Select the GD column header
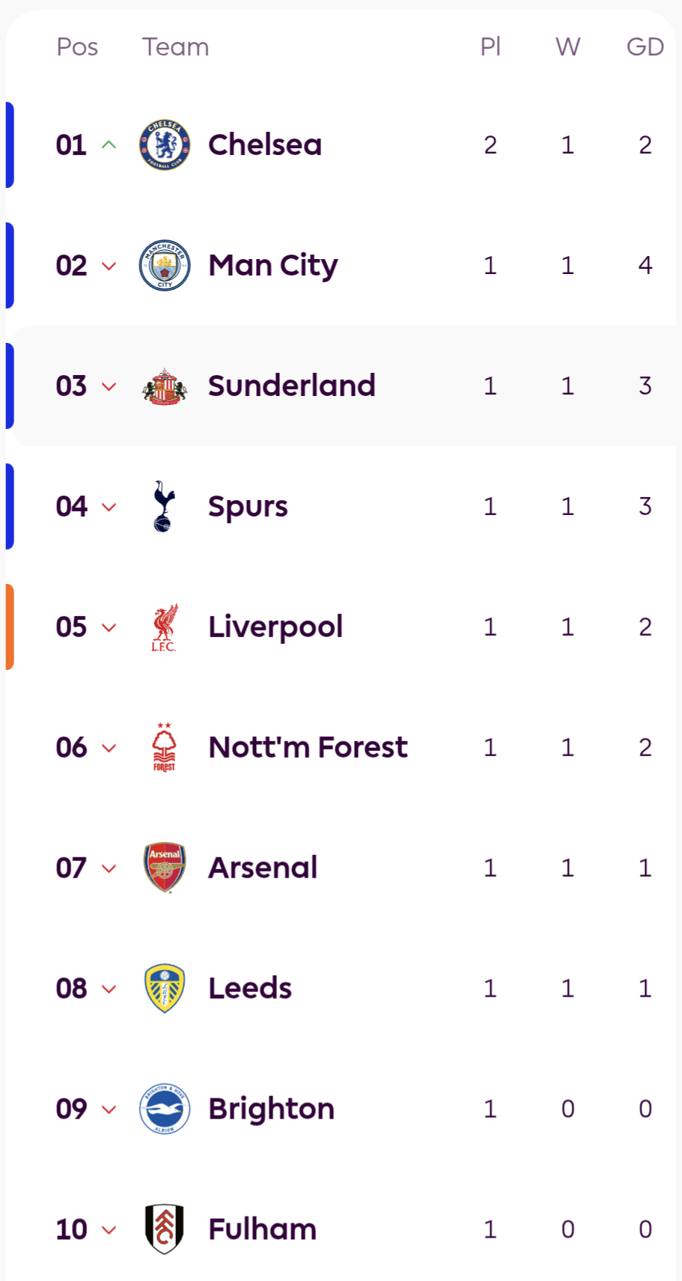This screenshot has height=1281, width=682. (645, 46)
